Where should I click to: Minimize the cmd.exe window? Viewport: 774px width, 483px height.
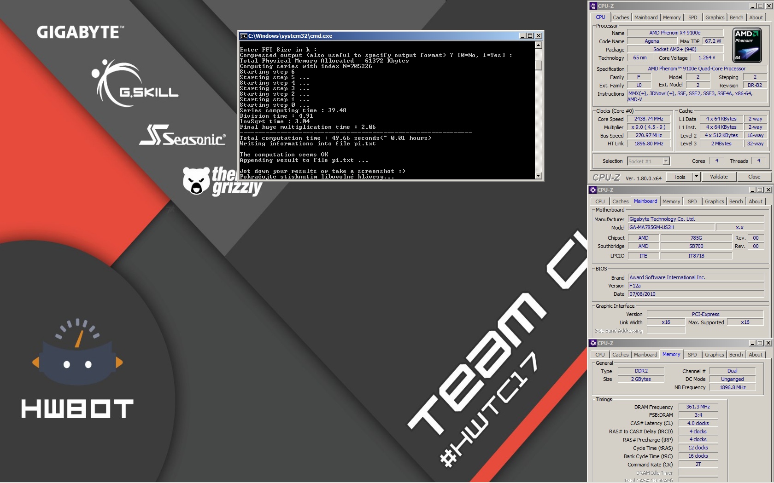(x=522, y=36)
